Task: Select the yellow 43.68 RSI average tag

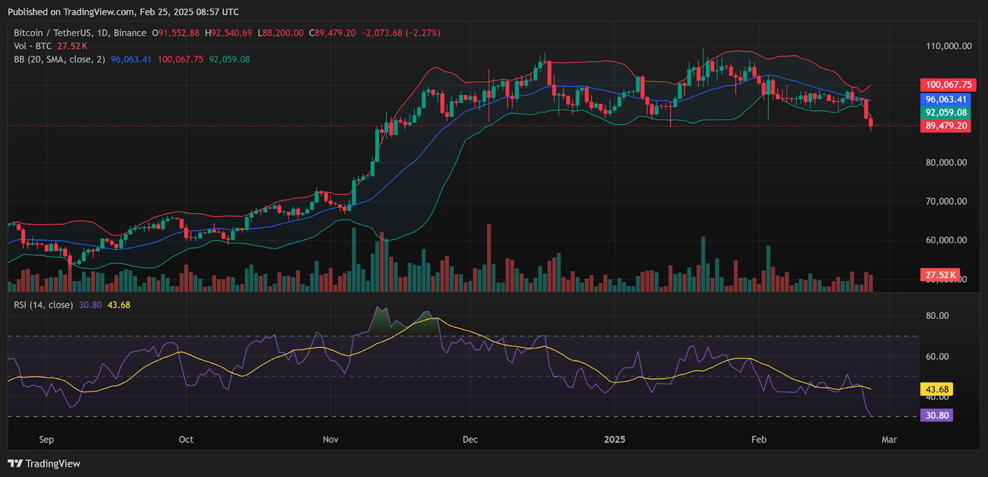Action: (937, 389)
